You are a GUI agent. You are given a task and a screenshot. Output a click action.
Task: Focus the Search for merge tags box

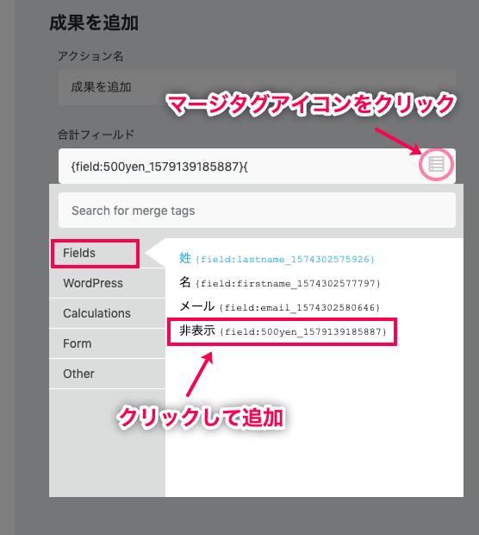coord(257,211)
